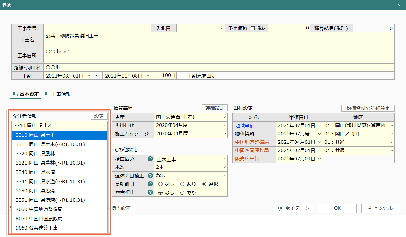The width and height of the screenshot is (406, 237).
Task: Open help icon for 週休２日補正
Action: pyautogui.click(x=150, y=176)
